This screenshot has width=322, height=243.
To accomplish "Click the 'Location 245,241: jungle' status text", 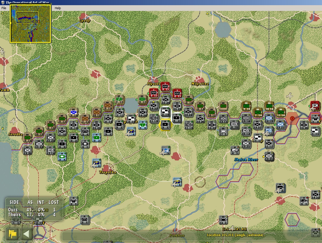I will (x=236, y=235).
